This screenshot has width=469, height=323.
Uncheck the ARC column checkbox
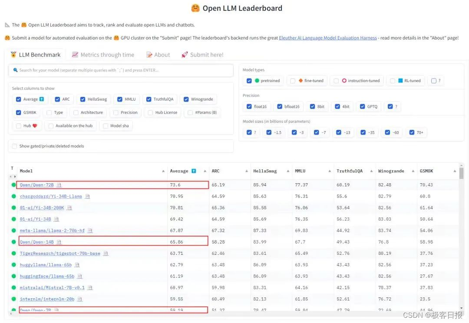pos(57,99)
